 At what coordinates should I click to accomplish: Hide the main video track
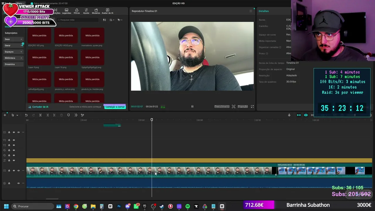point(14,171)
